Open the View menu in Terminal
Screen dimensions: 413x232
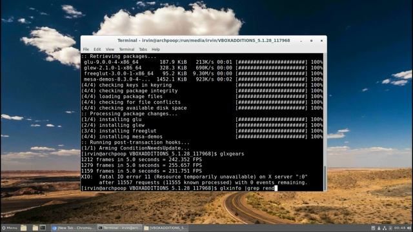(x=110, y=49)
